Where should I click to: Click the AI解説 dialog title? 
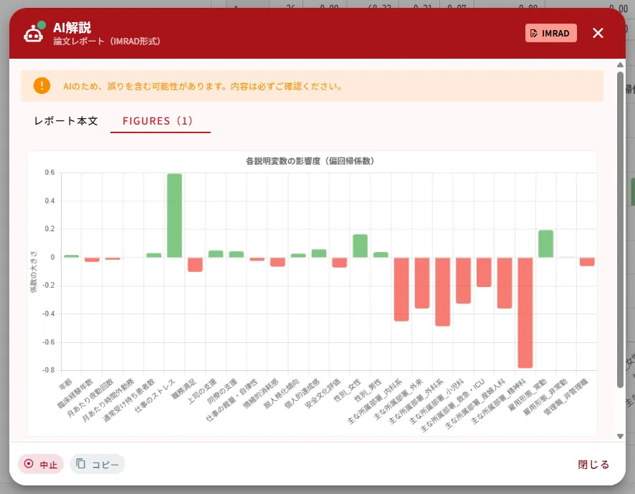[72, 27]
